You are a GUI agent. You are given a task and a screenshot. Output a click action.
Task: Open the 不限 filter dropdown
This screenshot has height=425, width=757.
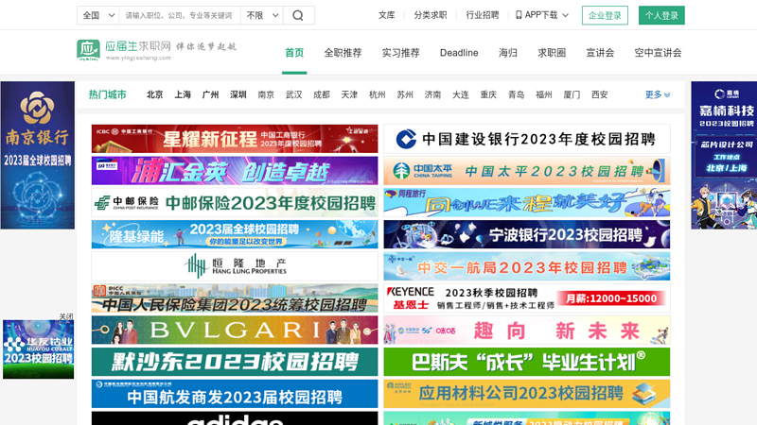click(x=262, y=15)
